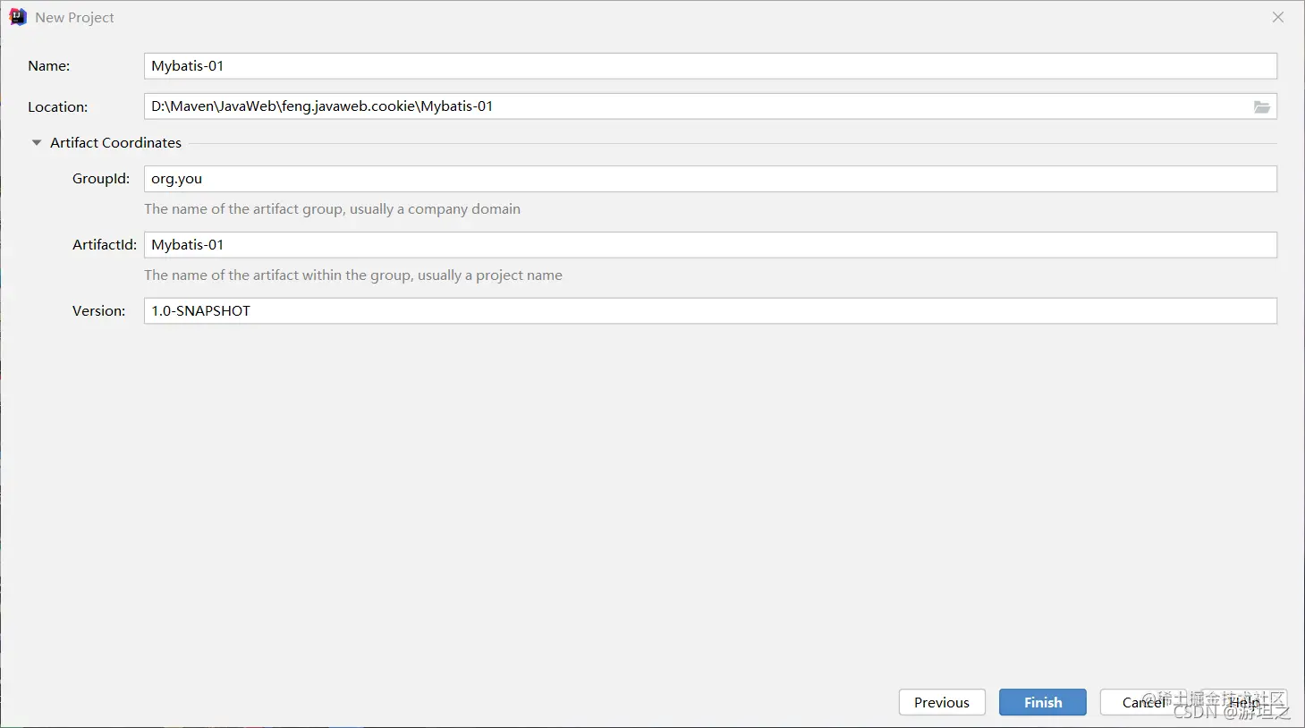The width and height of the screenshot is (1305, 728).
Task: Click the 'GroupId:' label
Action: pyautogui.click(x=101, y=179)
